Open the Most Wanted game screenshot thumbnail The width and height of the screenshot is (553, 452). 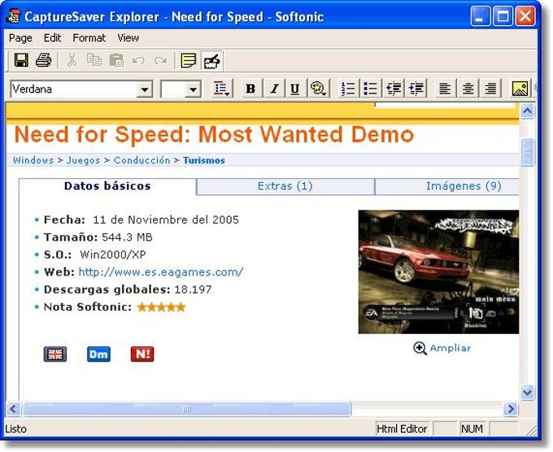click(438, 272)
